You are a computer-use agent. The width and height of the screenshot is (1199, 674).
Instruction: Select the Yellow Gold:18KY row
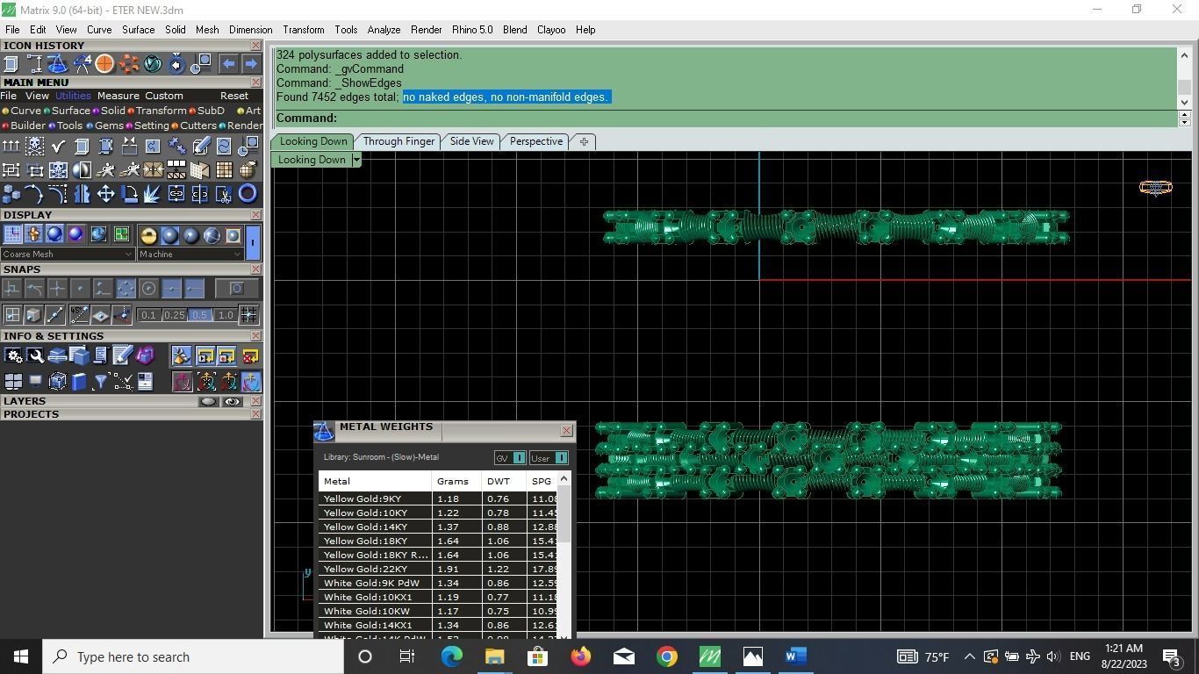(x=437, y=541)
